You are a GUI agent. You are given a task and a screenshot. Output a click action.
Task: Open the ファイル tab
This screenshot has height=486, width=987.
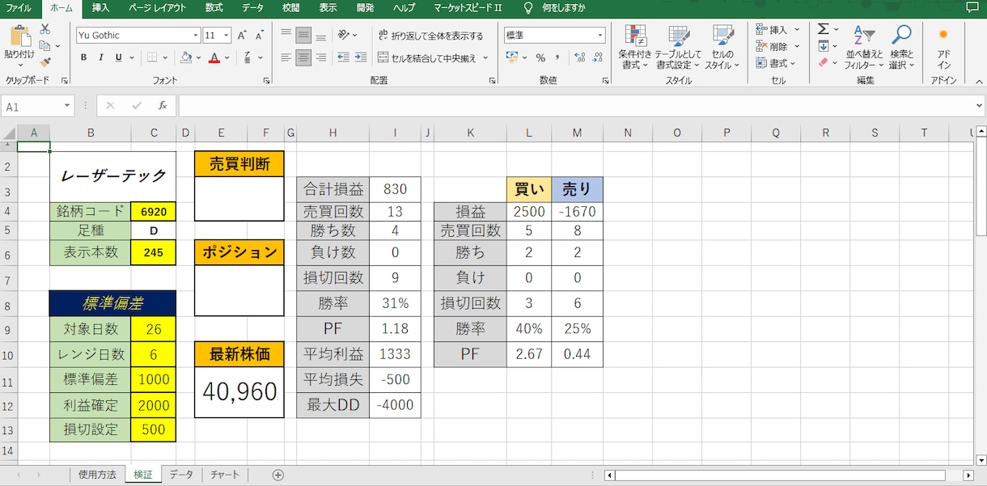tap(19, 8)
